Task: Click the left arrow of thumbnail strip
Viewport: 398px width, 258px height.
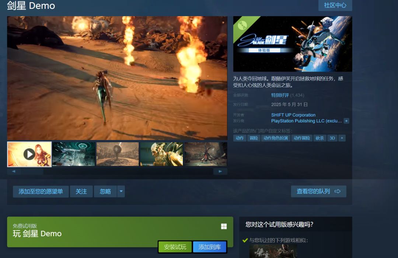Action: pyautogui.click(x=14, y=171)
